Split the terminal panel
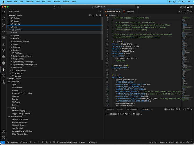Viewport: 194px width, 145px height. (177, 109)
